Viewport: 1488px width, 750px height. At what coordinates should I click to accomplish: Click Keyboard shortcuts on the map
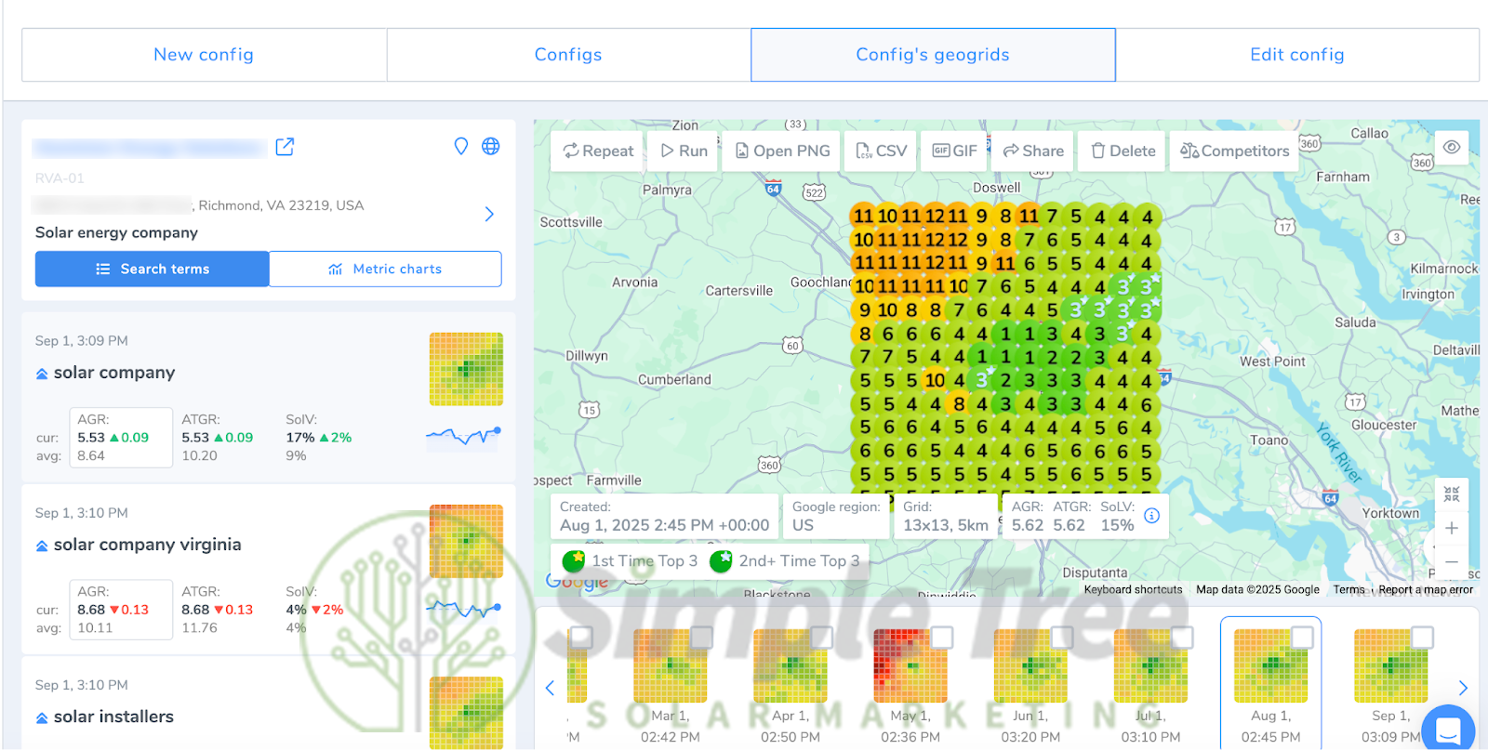[x=1133, y=589]
